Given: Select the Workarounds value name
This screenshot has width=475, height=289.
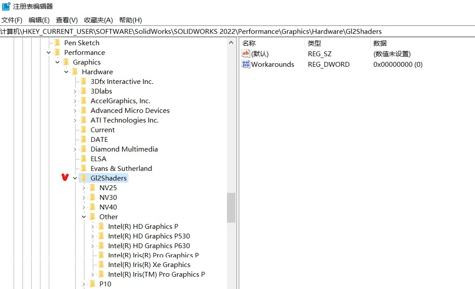Looking at the screenshot, I should tap(273, 64).
